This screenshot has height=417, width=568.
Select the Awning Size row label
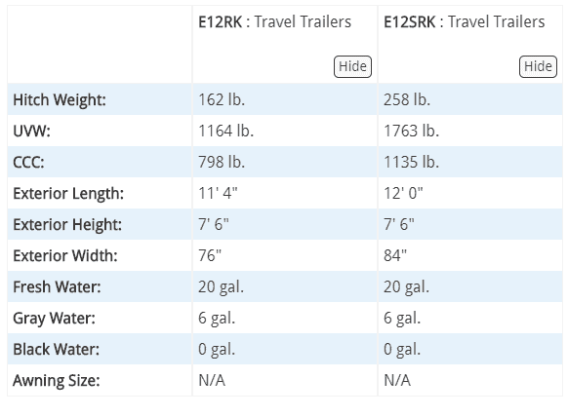[x=57, y=381]
